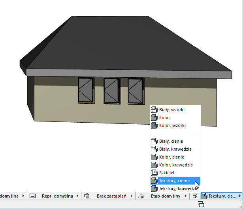Select "Kolor, krawędzie" from the menu
The image size is (243, 209).
tap(175, 165)
